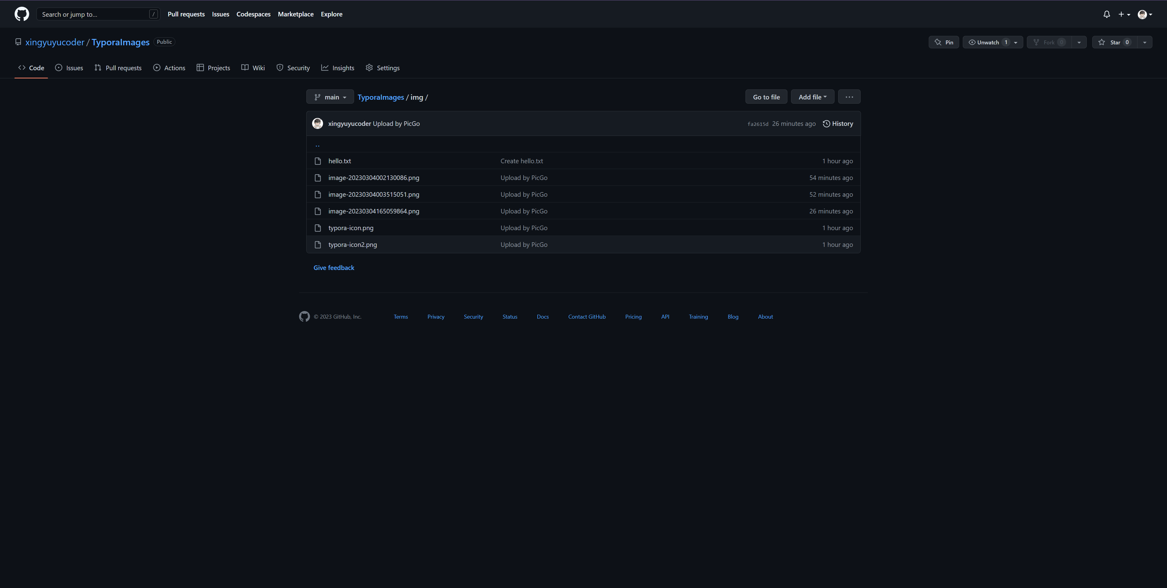Open the repository Settings tab
1167x588 pixels.
click(x=383, y=67)
